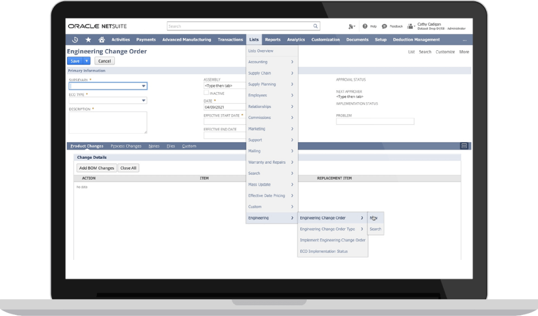The image size is (538, 316).
Task: Switch to the Custom subtab
Action: 189,146
